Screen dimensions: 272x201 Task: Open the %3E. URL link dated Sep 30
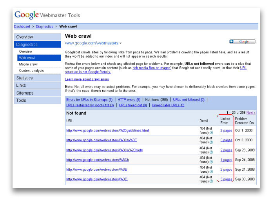click(x=97, y=179)
